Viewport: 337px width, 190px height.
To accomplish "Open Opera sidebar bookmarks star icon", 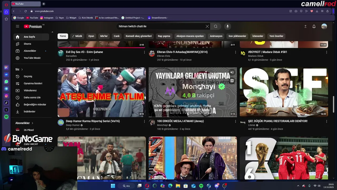I will point(6,19).
